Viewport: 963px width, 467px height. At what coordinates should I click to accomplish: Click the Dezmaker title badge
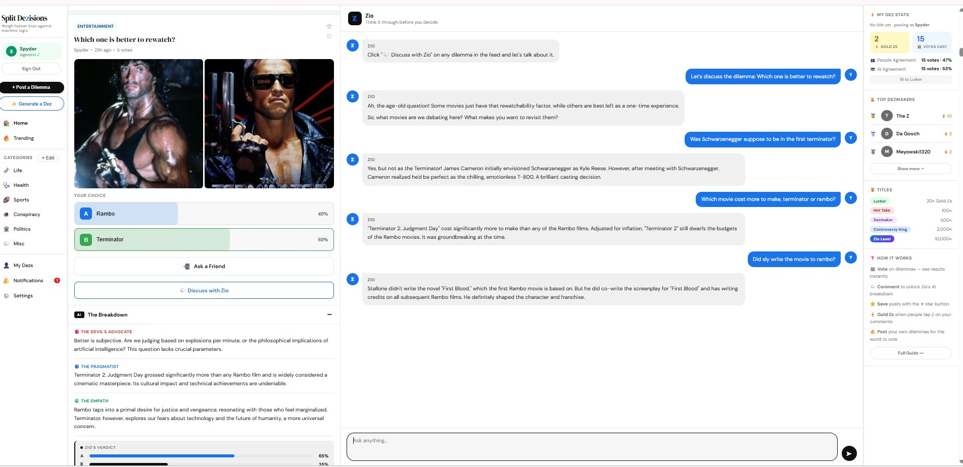pos(883,220)
